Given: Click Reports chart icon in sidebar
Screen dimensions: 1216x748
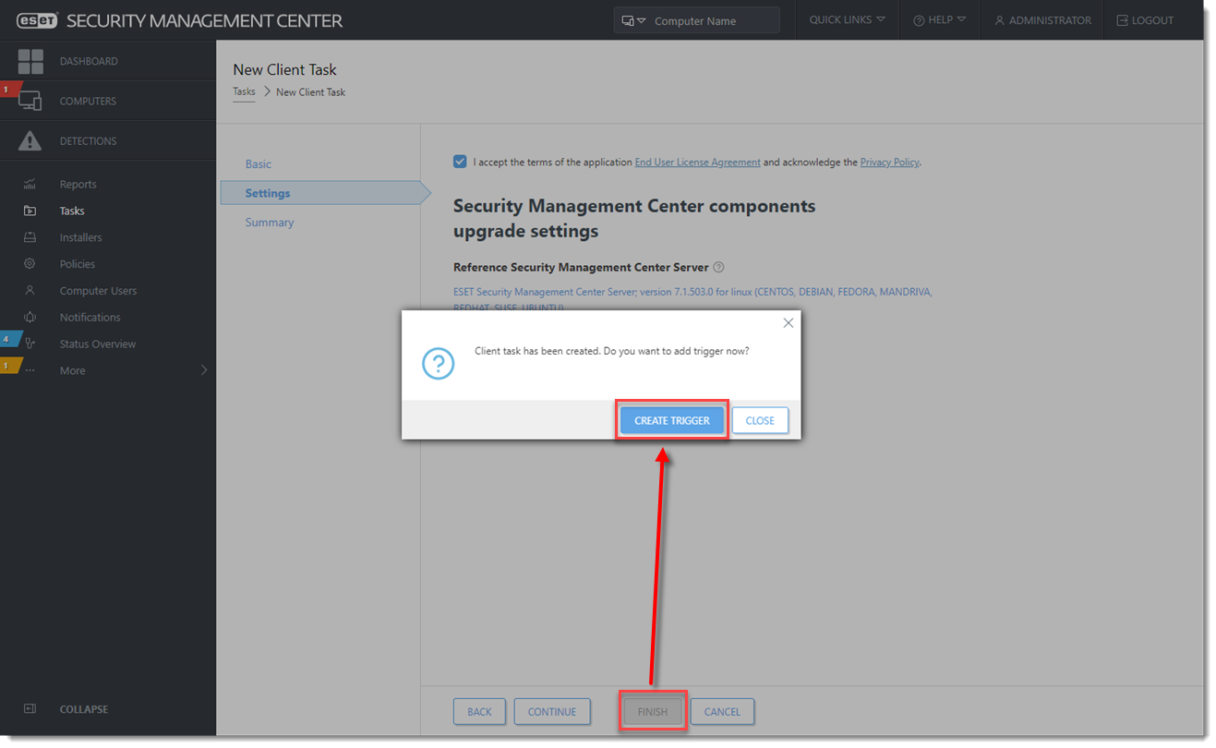Looking at the screenshot, I should point(30,184).
